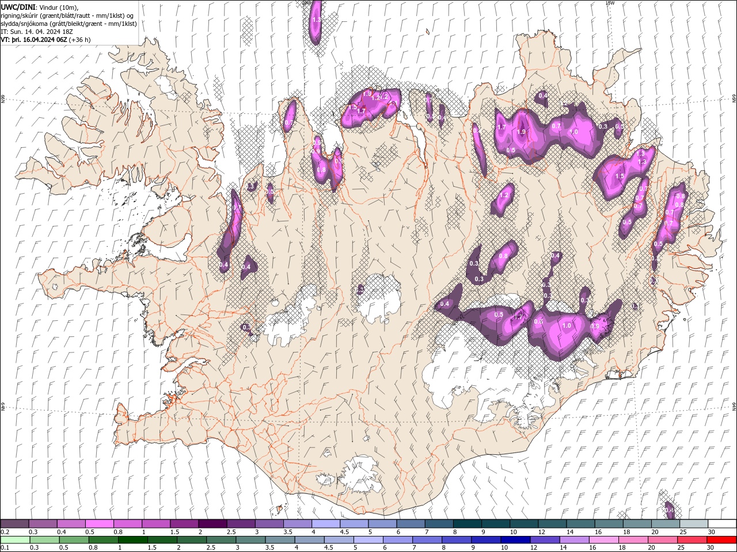737x552 pixels.
Task: Click the '(+36 h)' forecast offset text
Action: [79, 40]
